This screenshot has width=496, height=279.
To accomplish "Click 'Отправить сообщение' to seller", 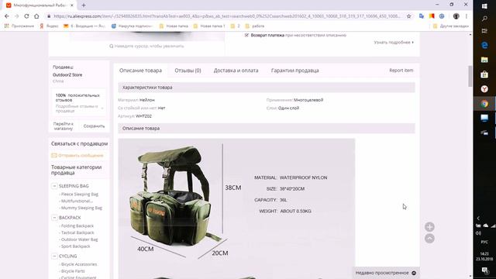I will tap(77, 155).
